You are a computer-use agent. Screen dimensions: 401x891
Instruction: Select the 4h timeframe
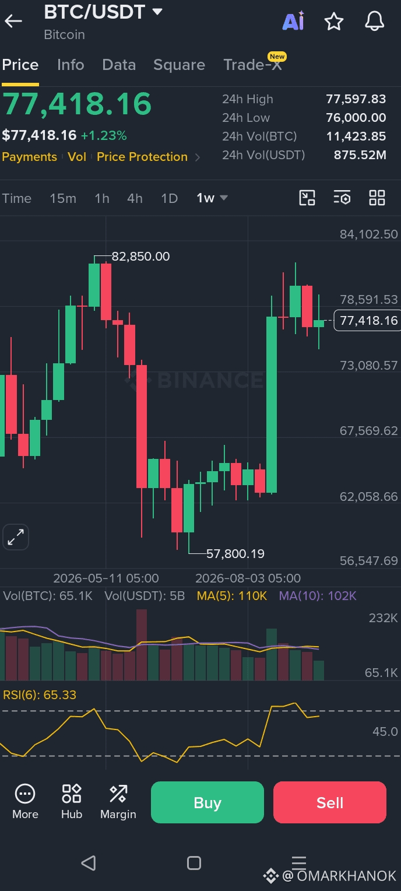[x=135, y=198]
